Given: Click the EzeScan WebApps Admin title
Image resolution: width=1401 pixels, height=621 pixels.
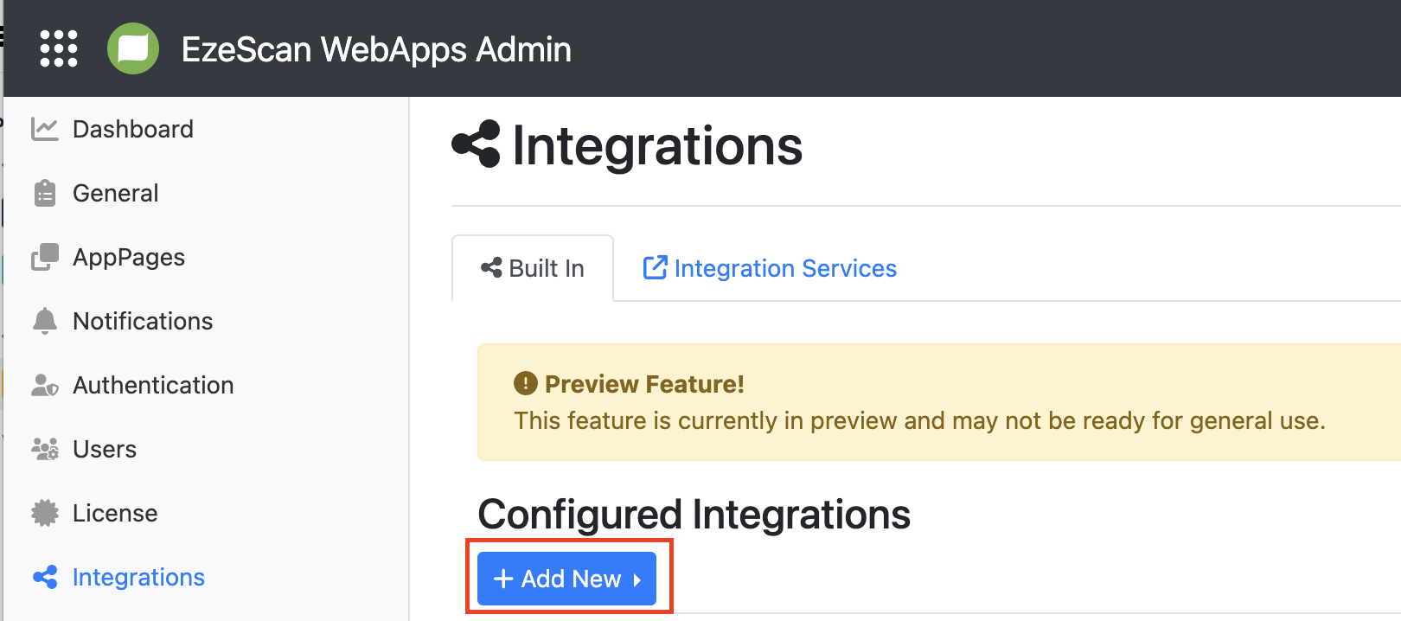Looking at the screenshot, I should [x=376, y=49].
